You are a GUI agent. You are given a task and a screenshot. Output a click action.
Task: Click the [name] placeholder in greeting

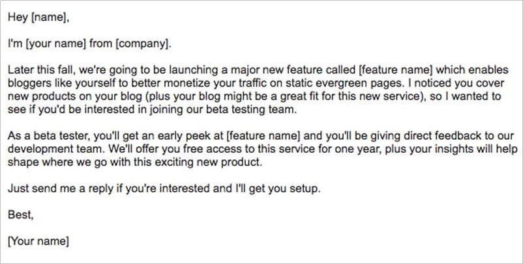tap(49, 18)
